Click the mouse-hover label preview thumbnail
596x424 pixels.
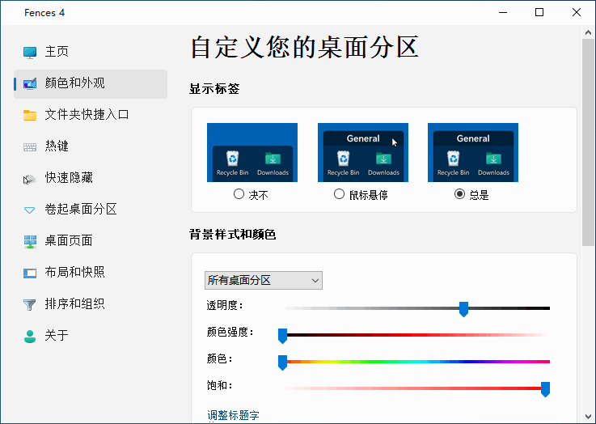(363, 152)
